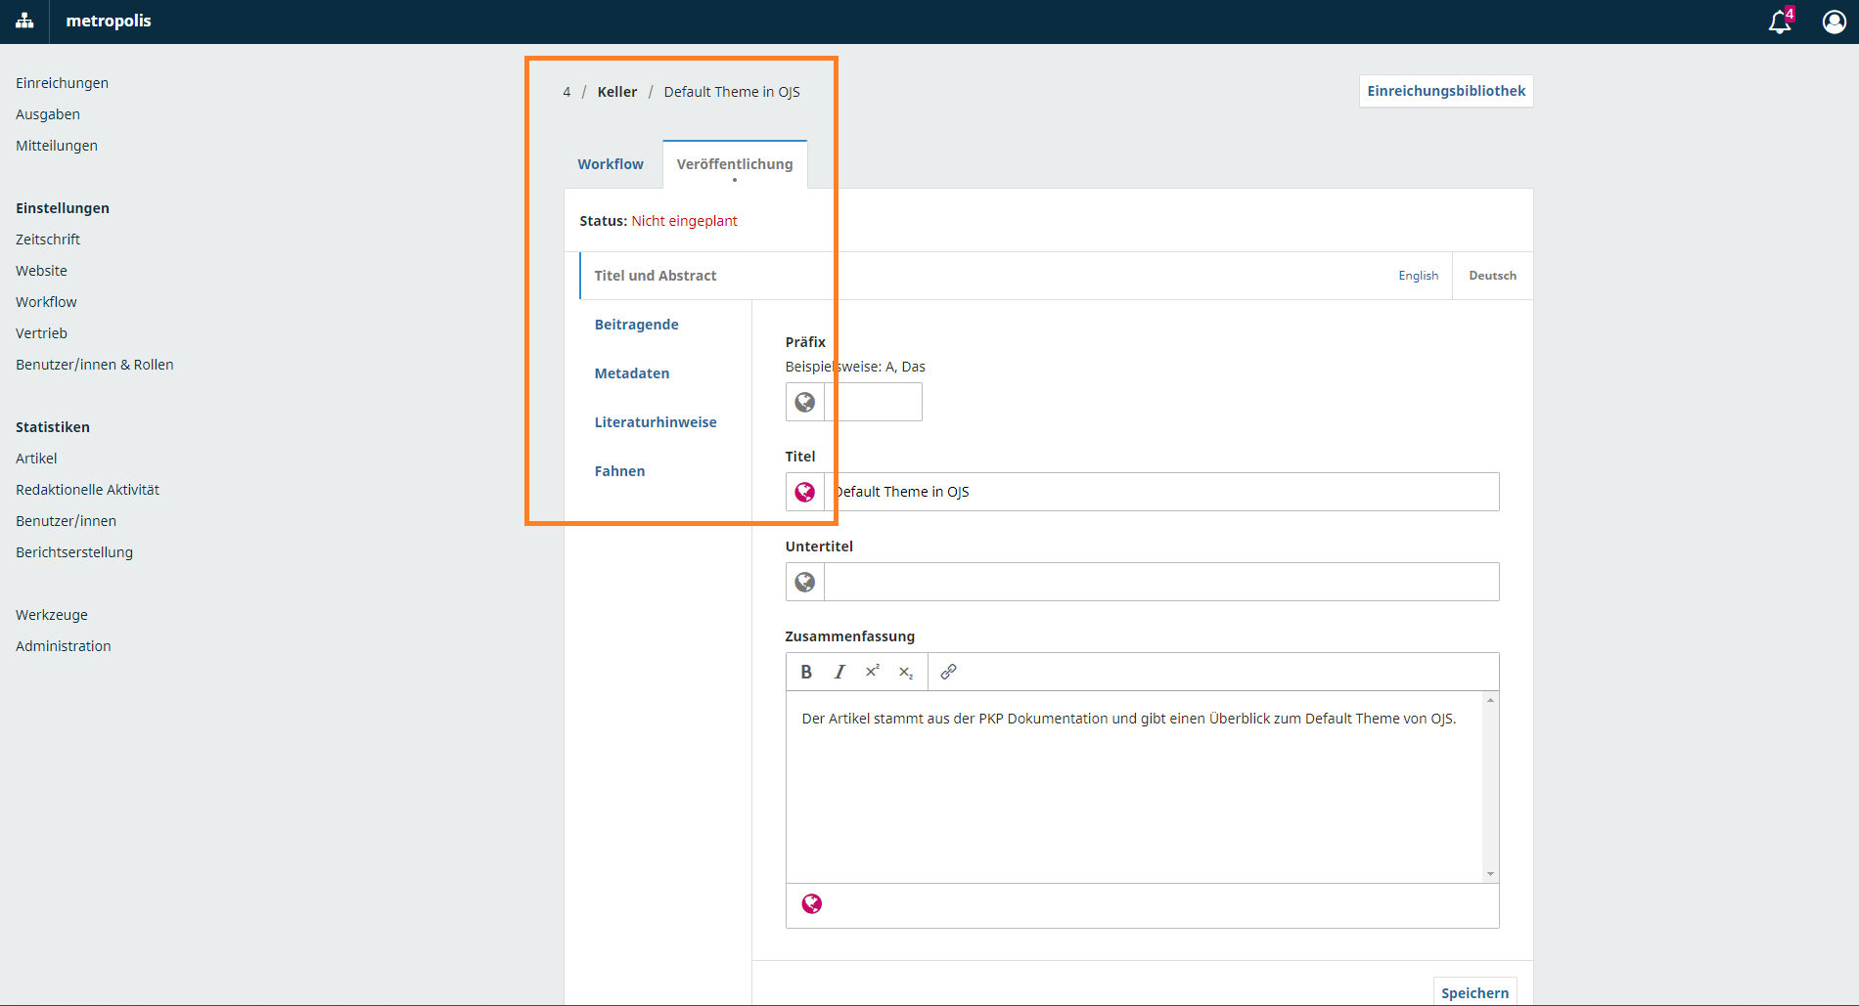
Task: Apply superscript formatting
Action: click(872, 672)
